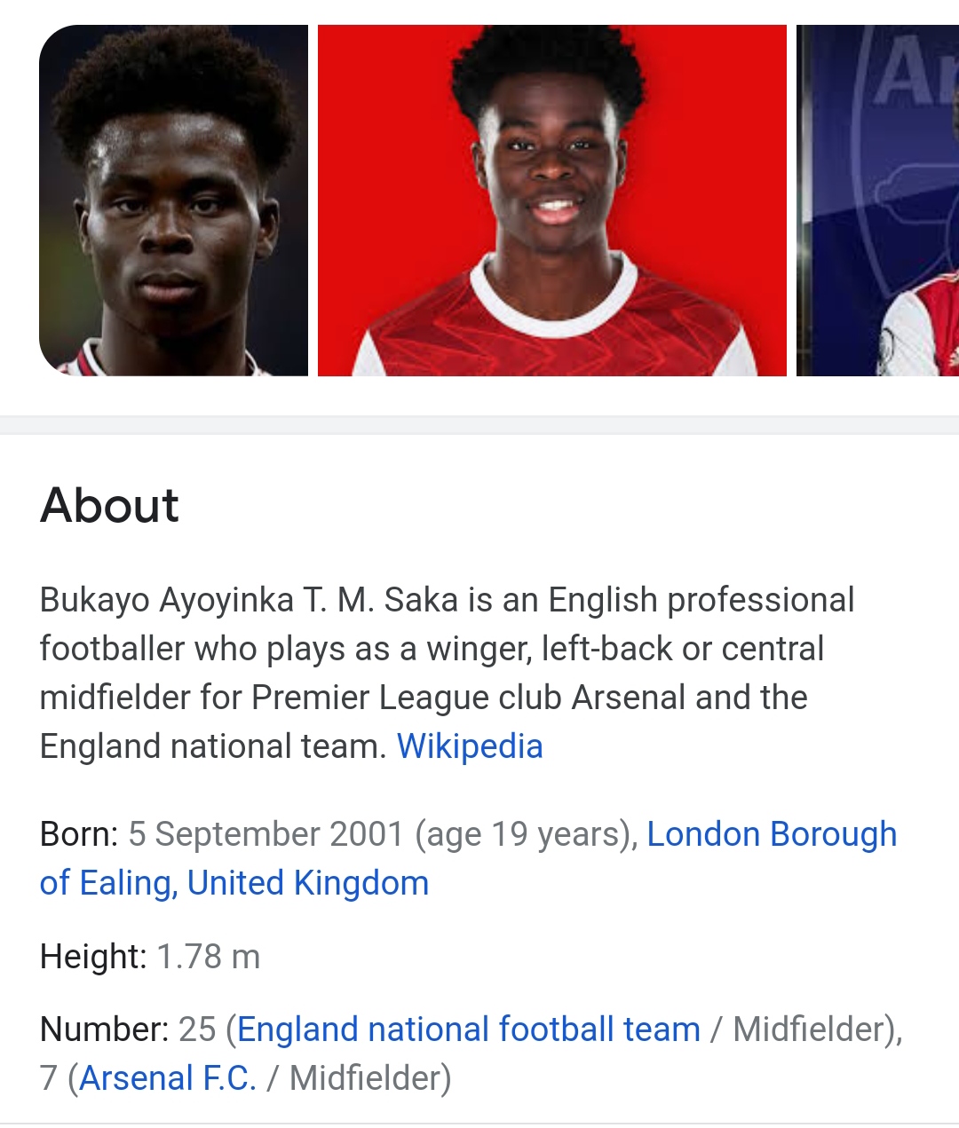Open the Arsenal F.C. link
This screenshot has width=959, height=1128.
coord(168,1078)
